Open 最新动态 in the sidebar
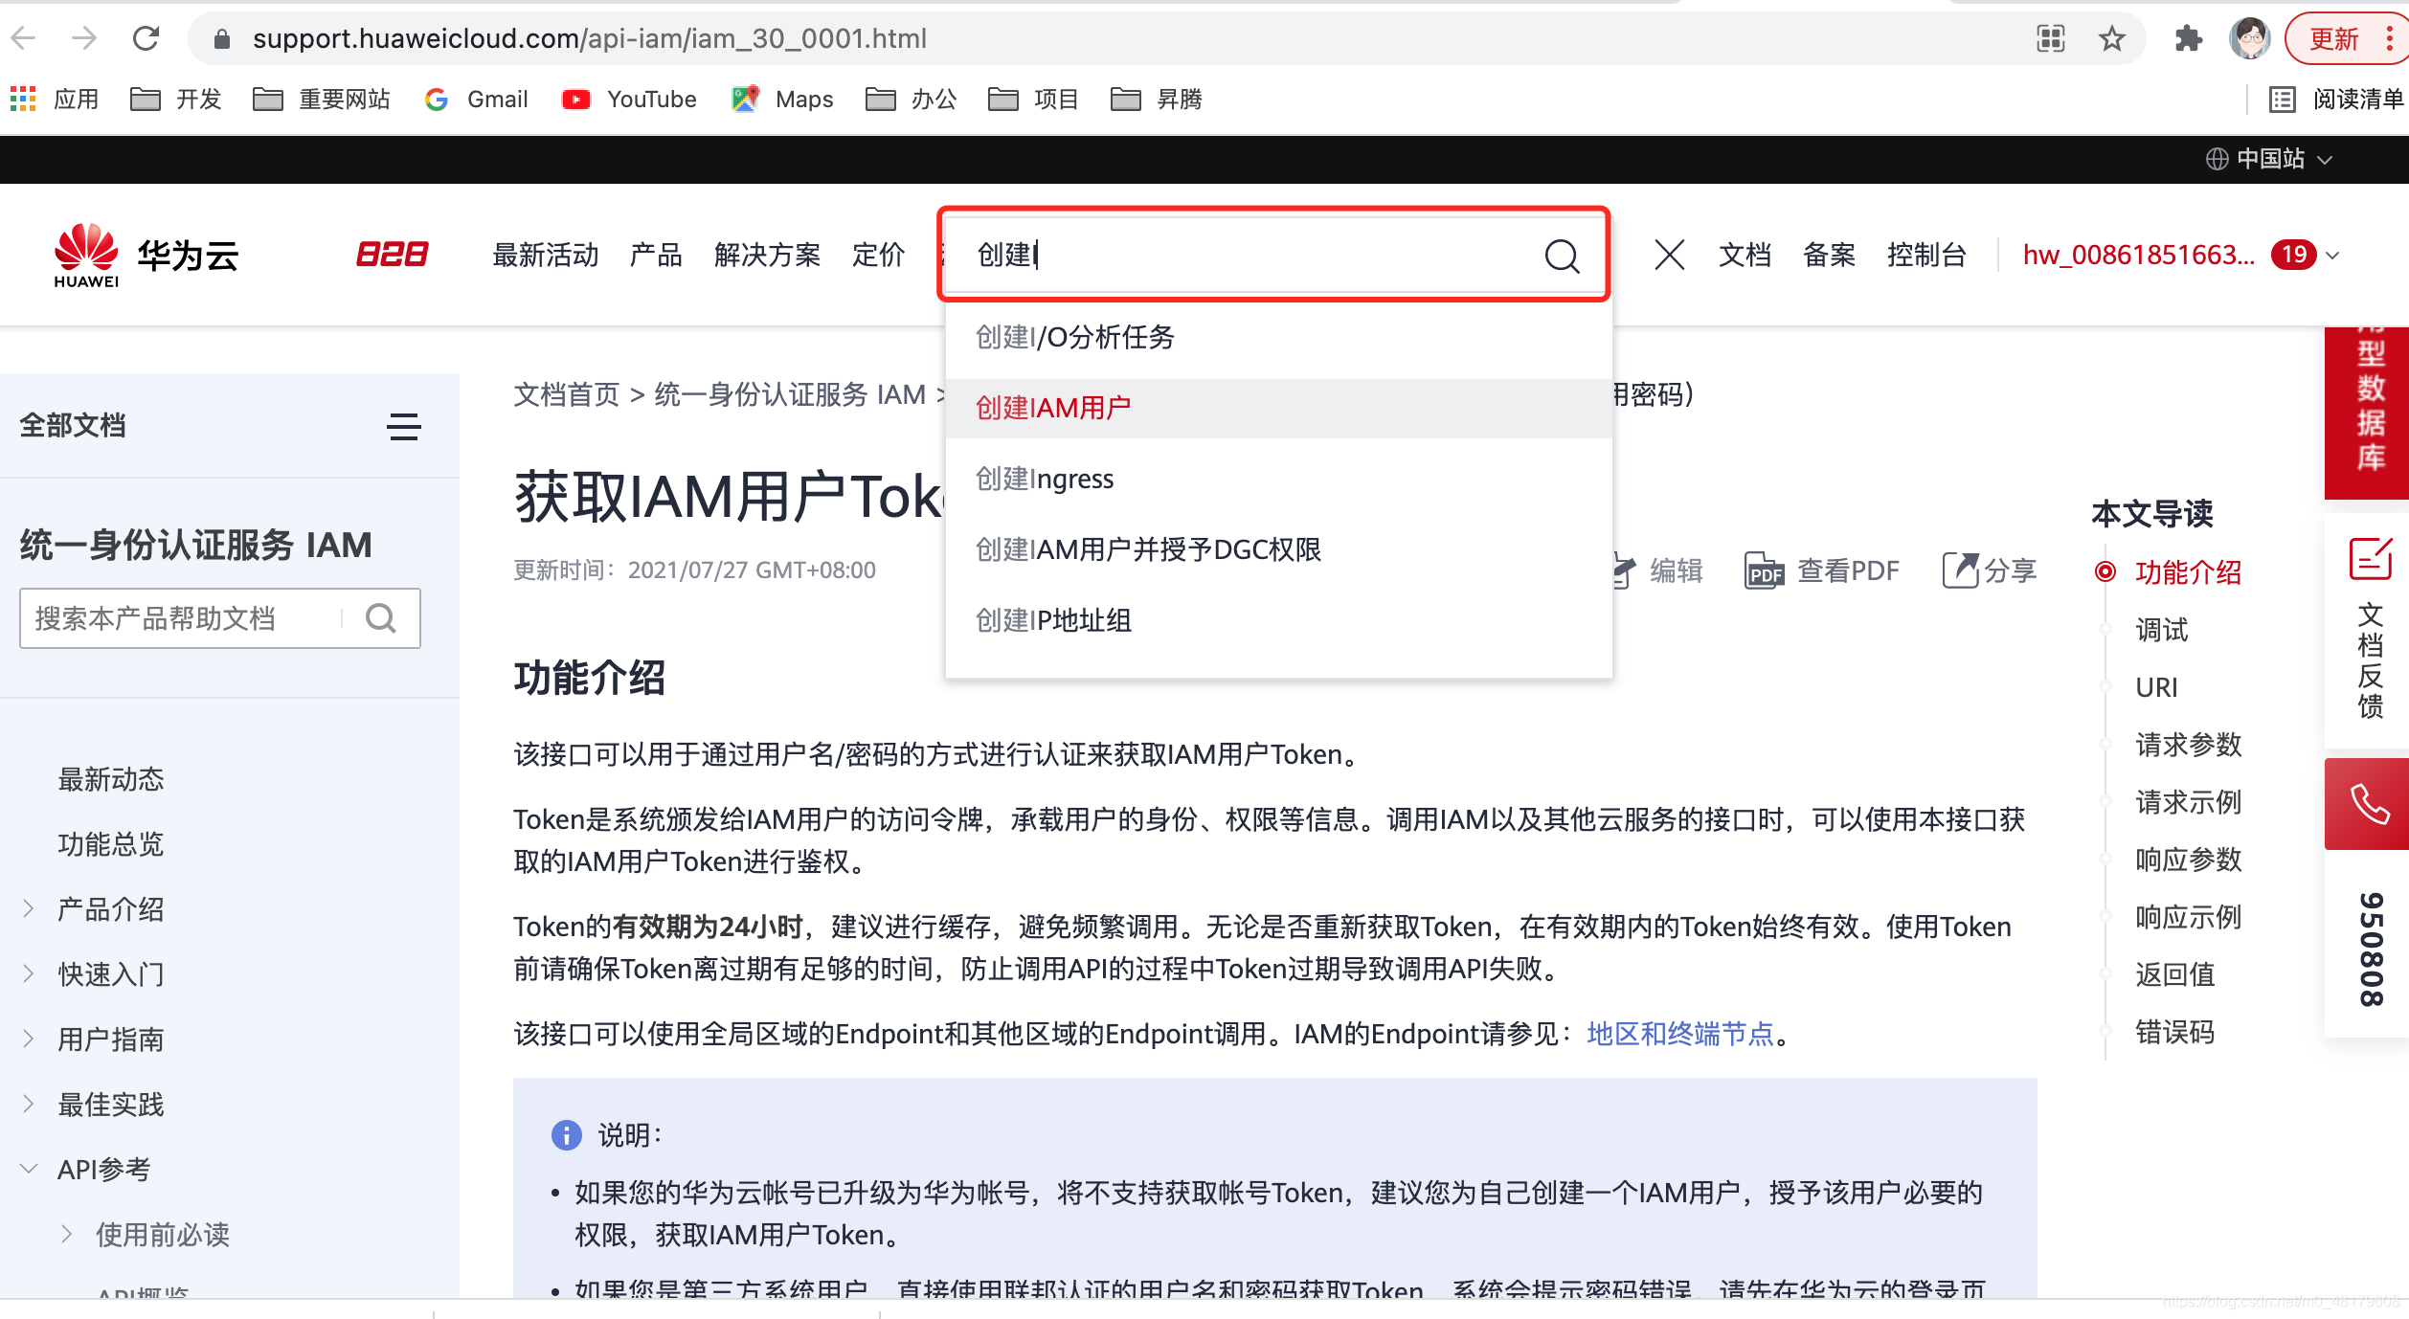 click(x=111, y=779)
